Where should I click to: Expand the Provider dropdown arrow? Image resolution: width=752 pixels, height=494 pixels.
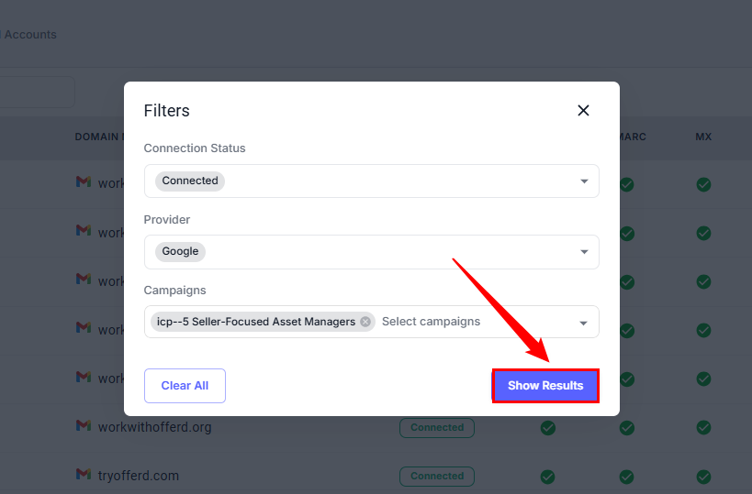[x=584, y=252]
